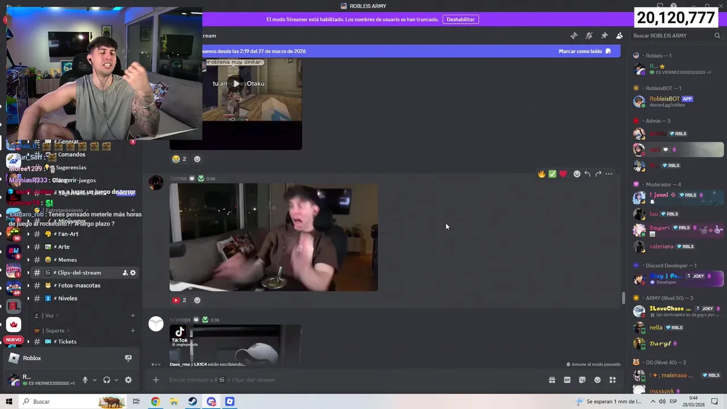The height and width of the screenshot is (409, 727).
Task: Open member valeriana in Moderador list
Action: click(x=678, y=247)
